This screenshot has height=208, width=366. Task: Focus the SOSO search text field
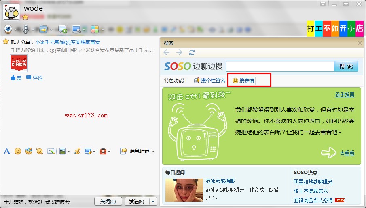pyautogui.click(x=280, y=66)
